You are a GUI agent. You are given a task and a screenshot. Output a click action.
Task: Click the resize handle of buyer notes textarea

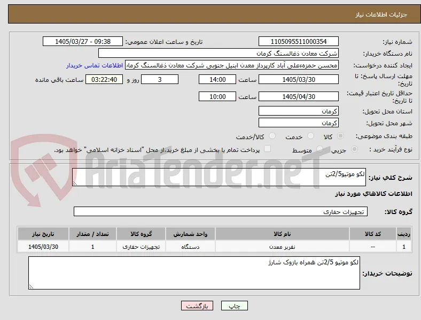tap(31, 287)
